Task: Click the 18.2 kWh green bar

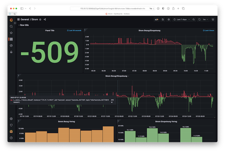Action: click(152, 135)
